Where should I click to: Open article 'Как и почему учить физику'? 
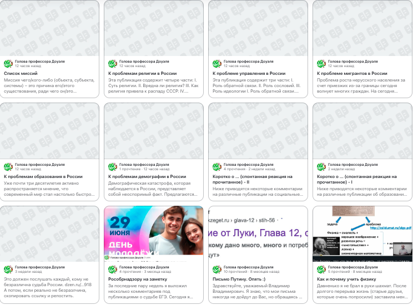pyautogui.click(x=346, y=279)
